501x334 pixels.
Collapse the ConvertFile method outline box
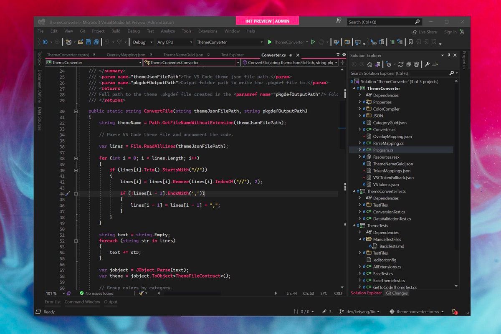point(76,111)
